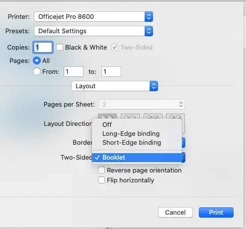
Task: Select the All pages radio button
Action: 37,60
